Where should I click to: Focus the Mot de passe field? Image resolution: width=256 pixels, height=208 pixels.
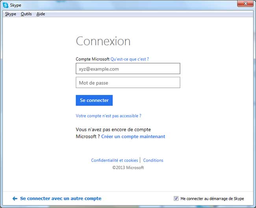(x=128, y=82)
